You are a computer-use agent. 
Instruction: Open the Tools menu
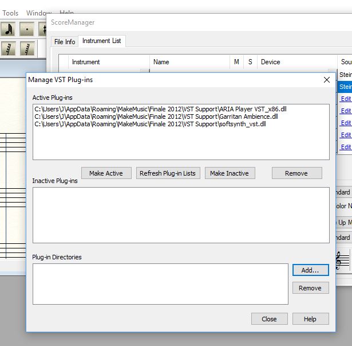(x=10, y=13)
